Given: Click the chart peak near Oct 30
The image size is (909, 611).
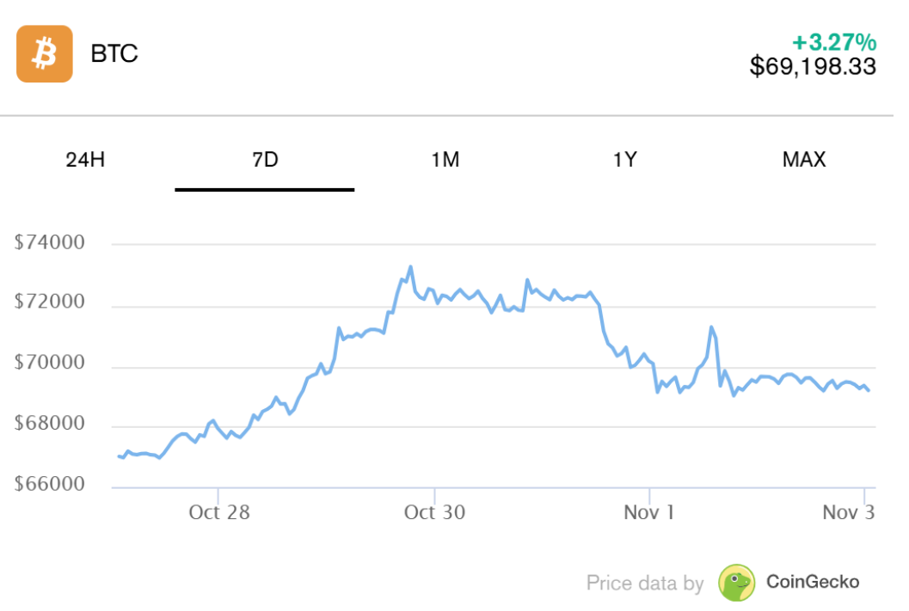Looking at the screenshot, I should point(410,266).
